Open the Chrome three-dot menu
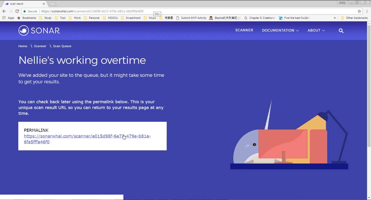 (x=367, y=11)
